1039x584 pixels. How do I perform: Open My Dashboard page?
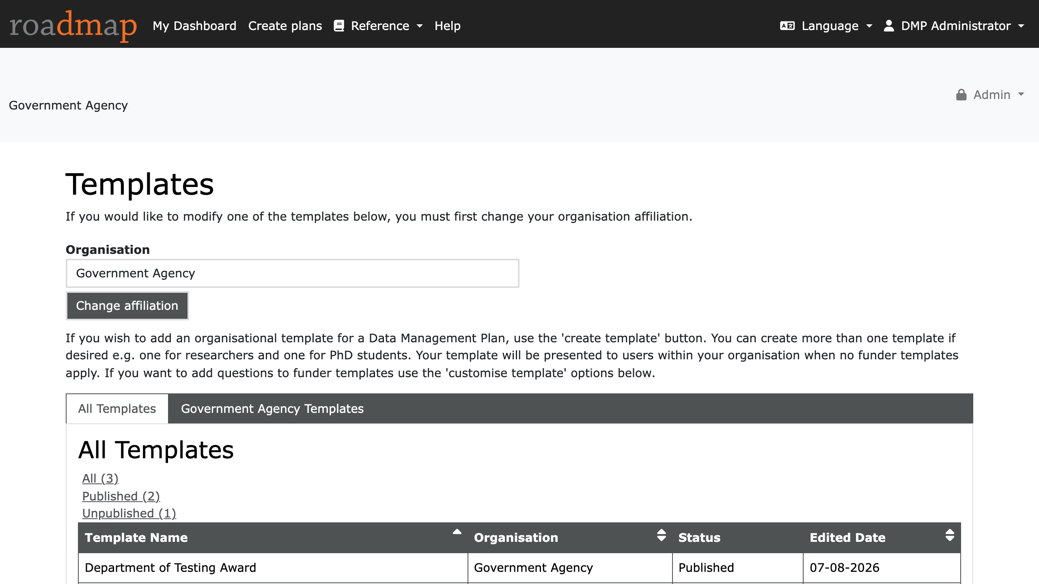point(194,26)
